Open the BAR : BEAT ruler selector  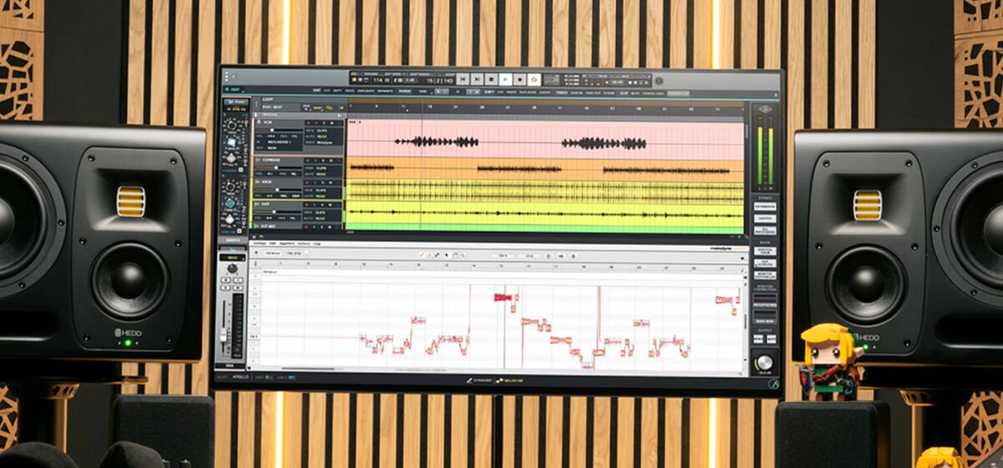[x=272, y=107]
